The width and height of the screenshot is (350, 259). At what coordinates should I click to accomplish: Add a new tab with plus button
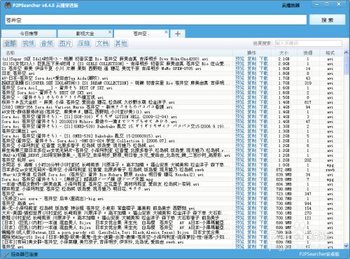point(178,34)
